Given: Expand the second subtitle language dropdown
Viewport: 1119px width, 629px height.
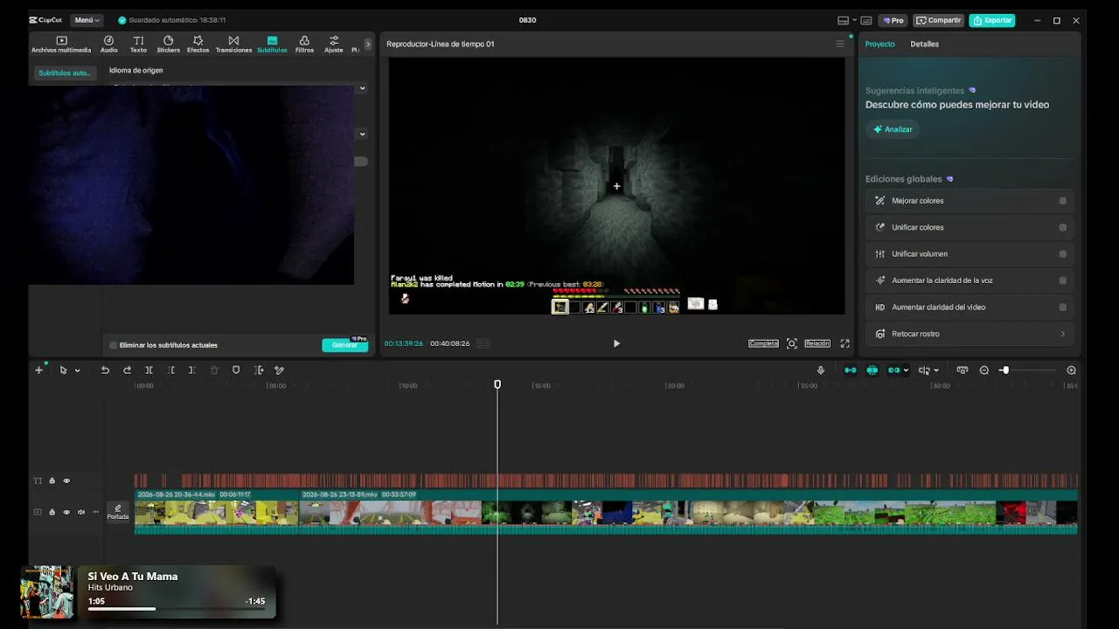Looking at the screenshot, I should click(x=362, y=134).
